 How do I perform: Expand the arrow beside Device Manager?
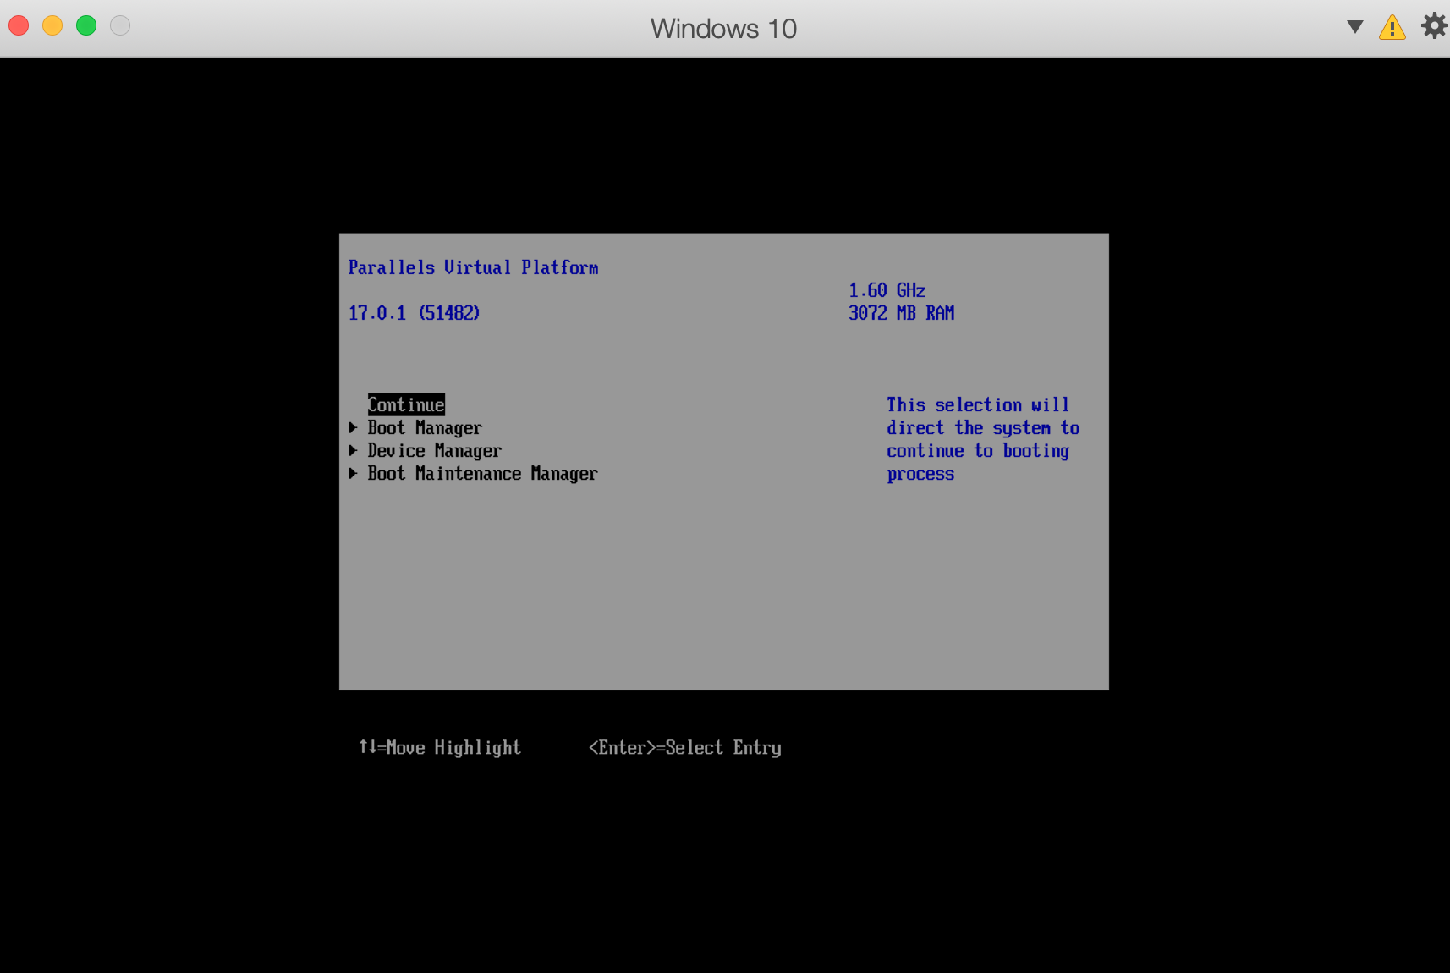pos(353,451)
